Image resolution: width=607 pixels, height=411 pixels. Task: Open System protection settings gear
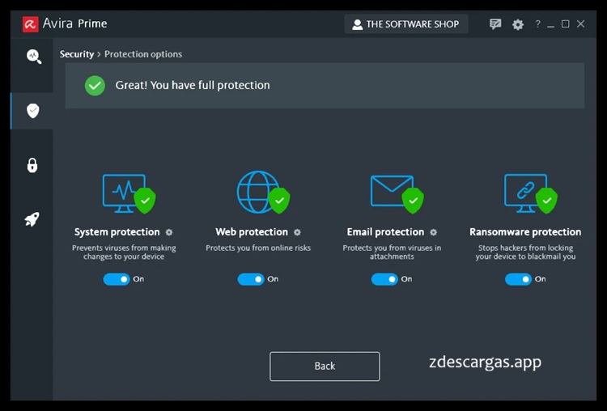[169, 232]
